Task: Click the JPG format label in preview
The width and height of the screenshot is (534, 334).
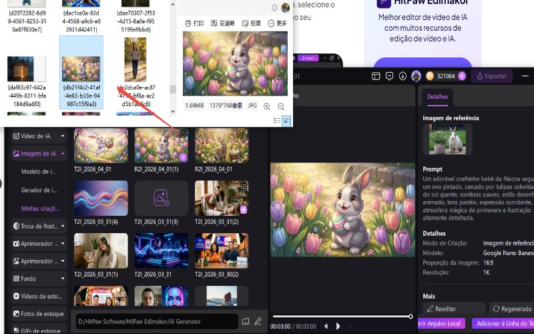Action: click(x=252, y=106)
